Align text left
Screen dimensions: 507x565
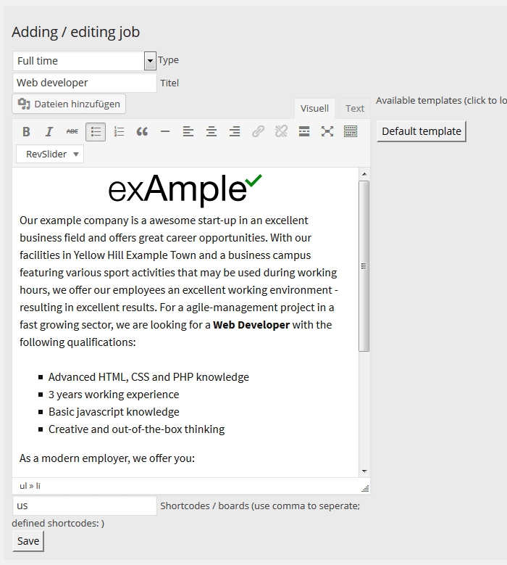pyautogui.click(x=188, y=131)
